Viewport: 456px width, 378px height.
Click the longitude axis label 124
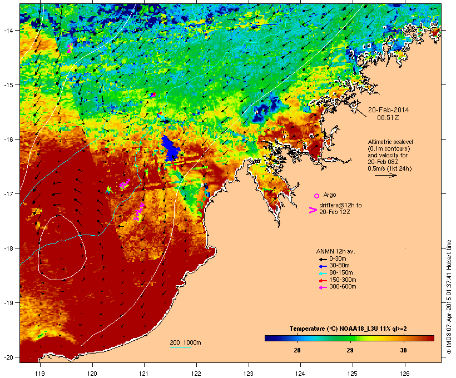click(300, 374)
